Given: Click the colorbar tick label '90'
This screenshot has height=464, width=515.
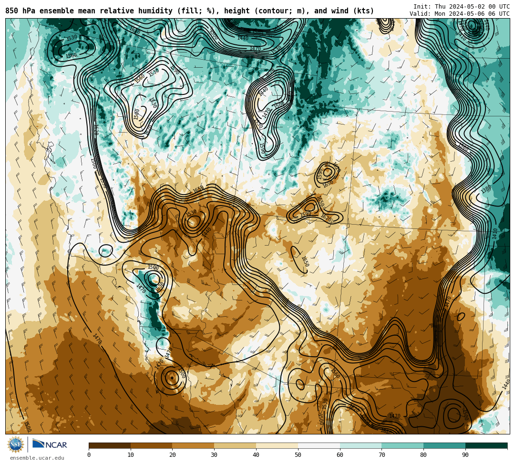Looking at the screenshot, I should [x=465, y=455].
